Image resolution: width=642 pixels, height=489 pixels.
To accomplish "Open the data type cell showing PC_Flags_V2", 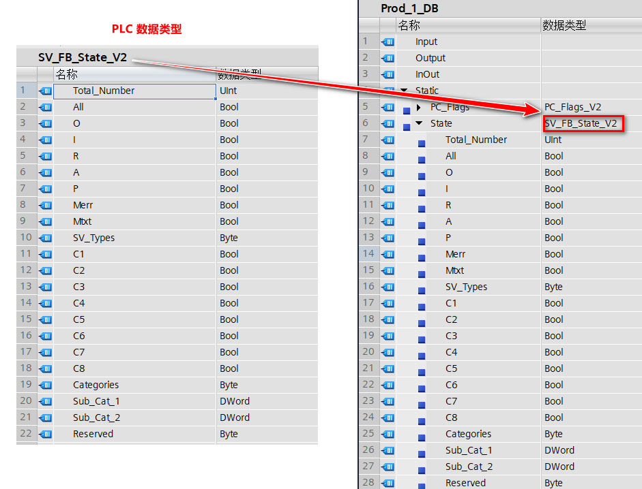I will (x=575, y=107).
